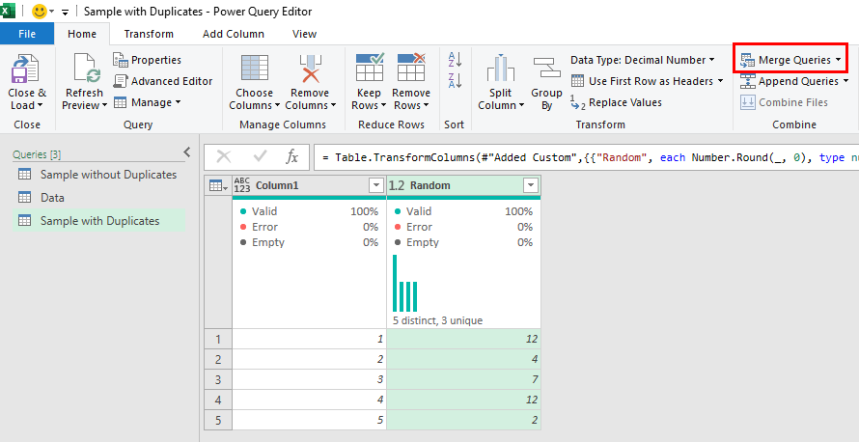This screenshot has height=442, width=859.
Task: Sort descending with the Z-A icon
Action: click(x=455, y=80)
